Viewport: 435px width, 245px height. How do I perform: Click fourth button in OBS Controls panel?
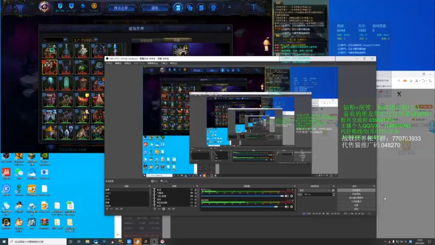click(x=356, y=201)
